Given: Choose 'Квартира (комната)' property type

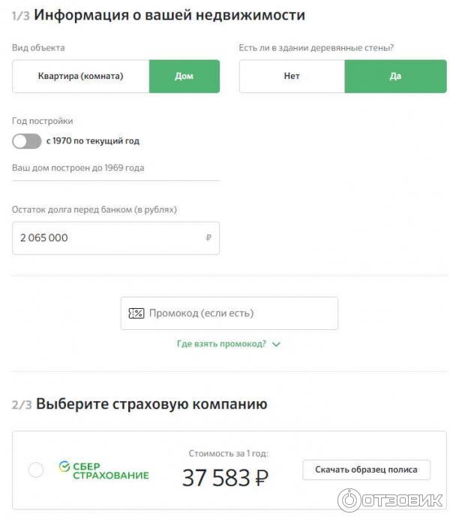Looking at the screenshot, I should pos(81,77).
